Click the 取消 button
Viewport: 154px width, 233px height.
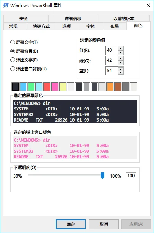104,224
